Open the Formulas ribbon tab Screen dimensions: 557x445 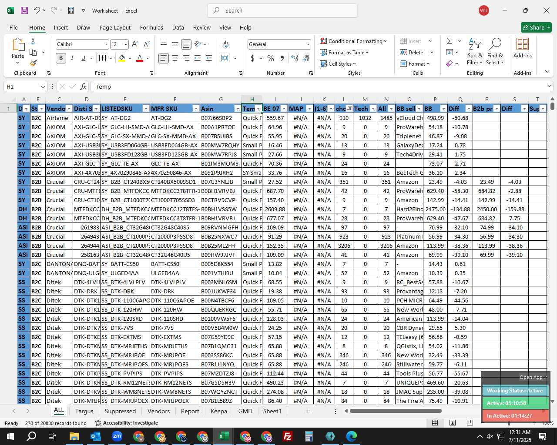pos(151,27)
